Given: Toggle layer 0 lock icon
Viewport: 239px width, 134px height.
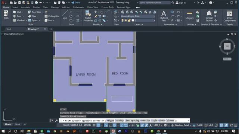Looking at the screenshot, I should tap(129, 20).
